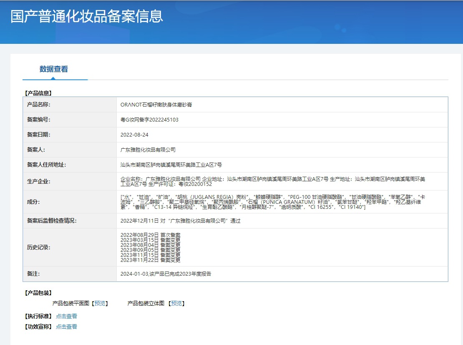Click the 备注 row label
463x345 pixels.
33,274
